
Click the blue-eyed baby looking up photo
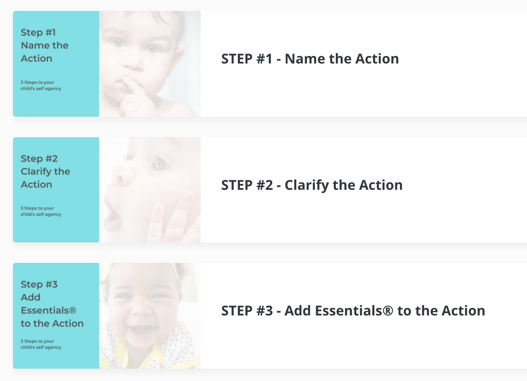pos(150,190)
